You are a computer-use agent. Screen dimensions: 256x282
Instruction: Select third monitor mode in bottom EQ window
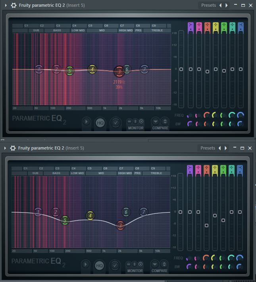141,265
